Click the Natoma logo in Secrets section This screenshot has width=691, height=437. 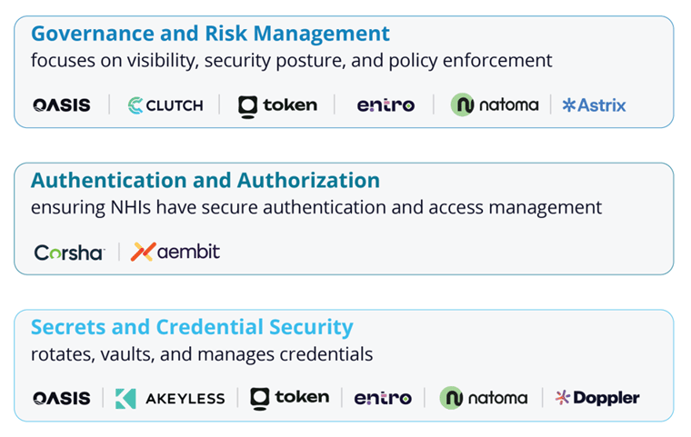(484, 398)
